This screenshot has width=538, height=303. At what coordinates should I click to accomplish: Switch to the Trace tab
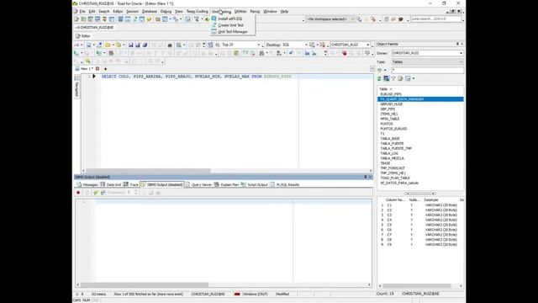click(x=131, y=185)
